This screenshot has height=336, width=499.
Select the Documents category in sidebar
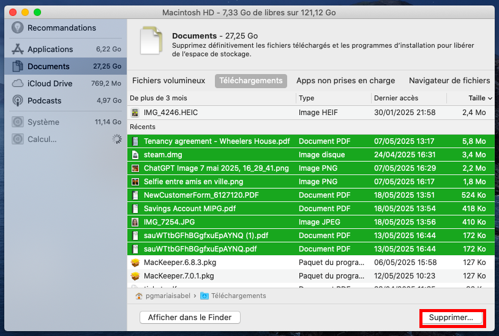(x=49, y=66)
